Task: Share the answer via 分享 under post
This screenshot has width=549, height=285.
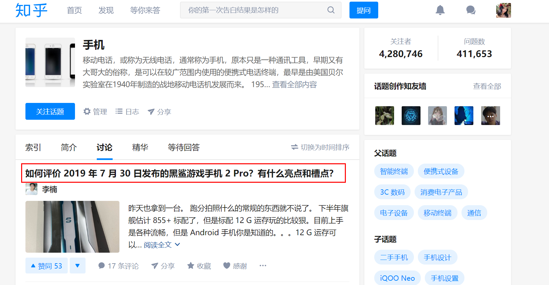Action: click(x=163, y=266)
